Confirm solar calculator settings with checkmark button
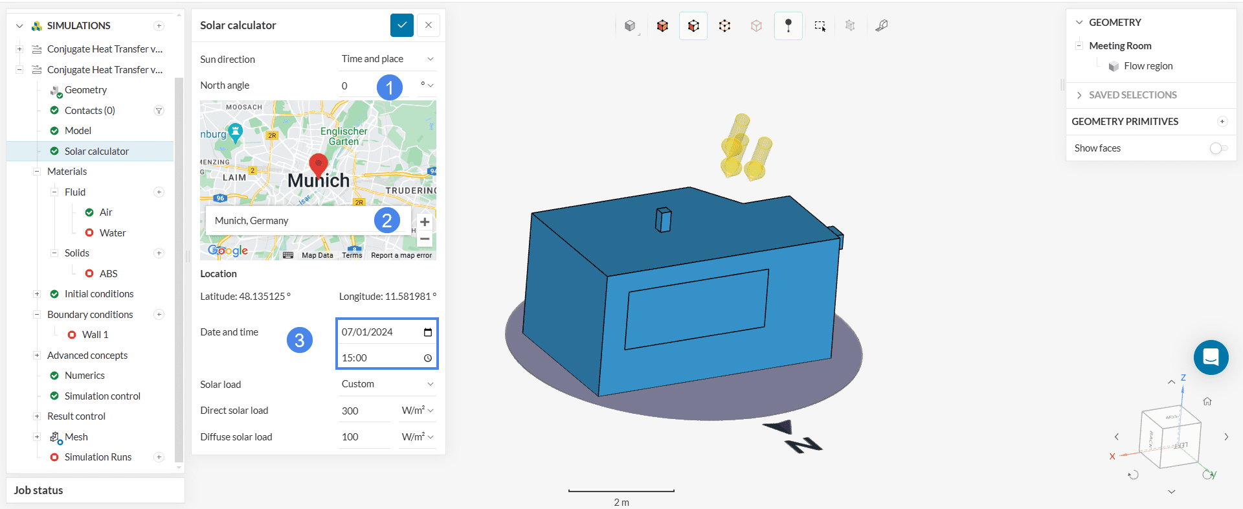The height and width of the screenshot is (509, 1243). coord(401,25)
